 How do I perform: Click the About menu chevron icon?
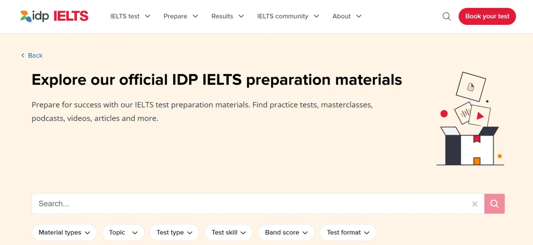click(358, 16)
